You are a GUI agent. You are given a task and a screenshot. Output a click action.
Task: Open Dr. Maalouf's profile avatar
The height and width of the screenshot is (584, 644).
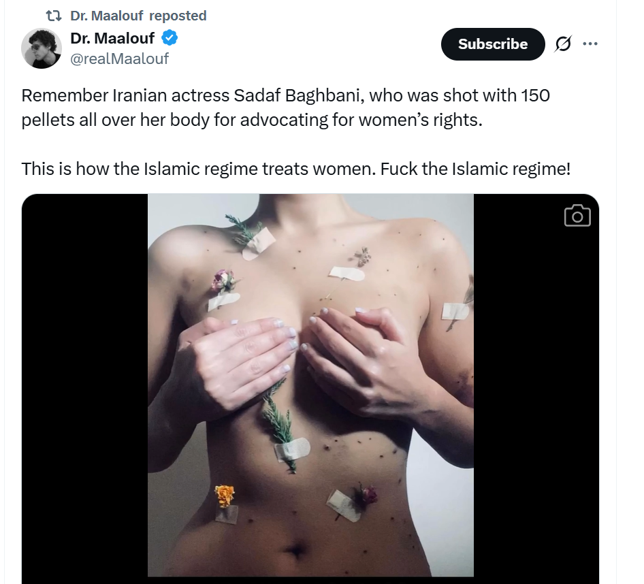pyautogui.click(x=42, y=48)
